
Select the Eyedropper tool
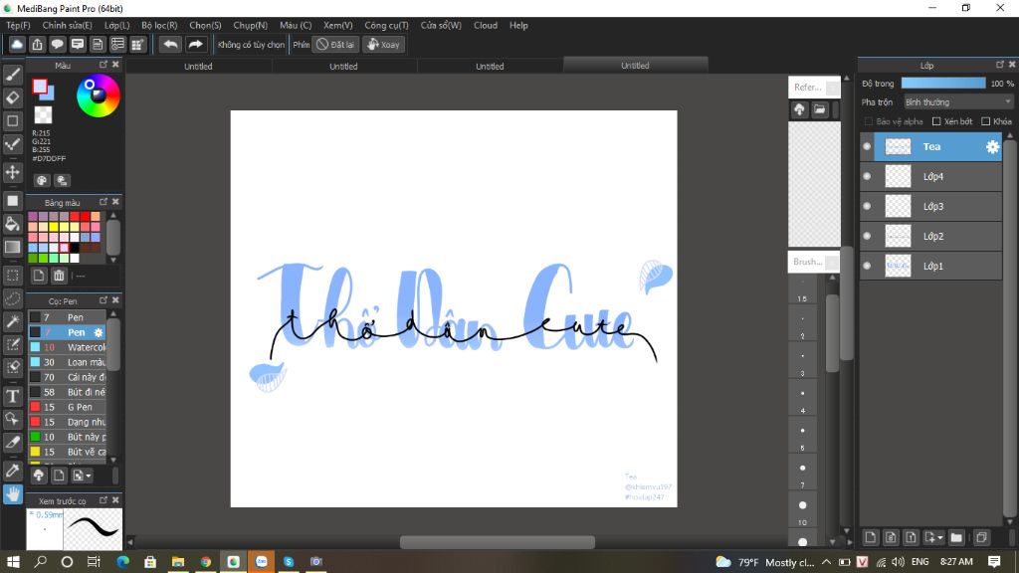pos(12,471)
